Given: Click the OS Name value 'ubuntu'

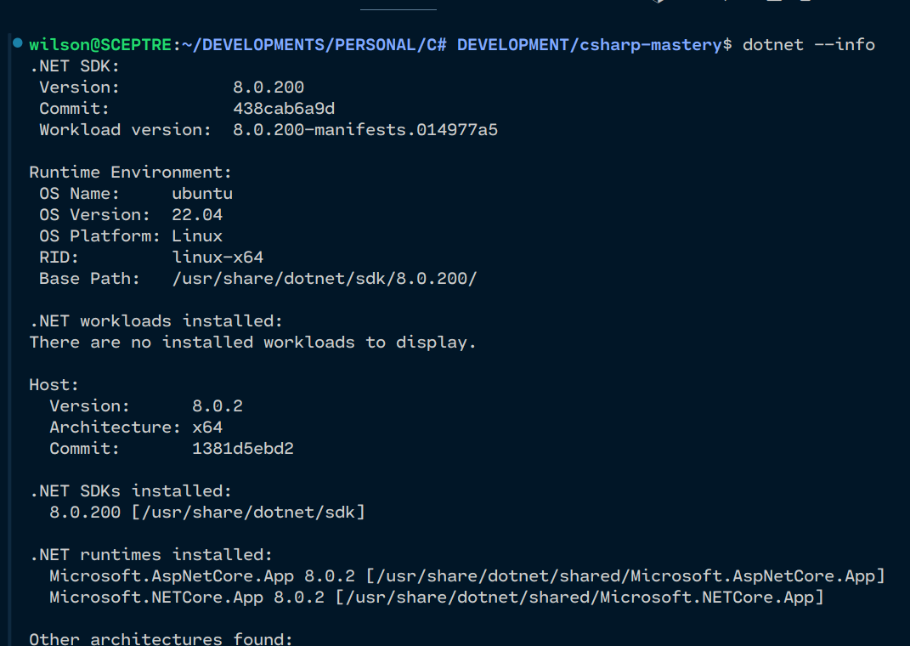Looking at the screenshot, I should [202, 193].
